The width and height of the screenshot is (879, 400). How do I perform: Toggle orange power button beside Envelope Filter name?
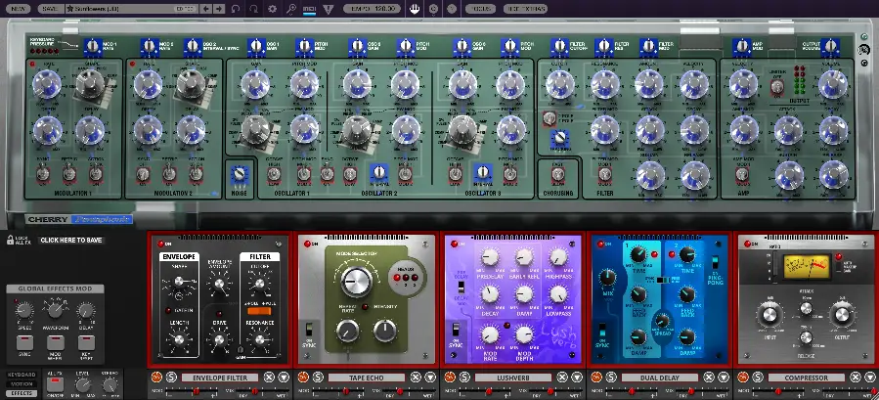tap(157, 378)
